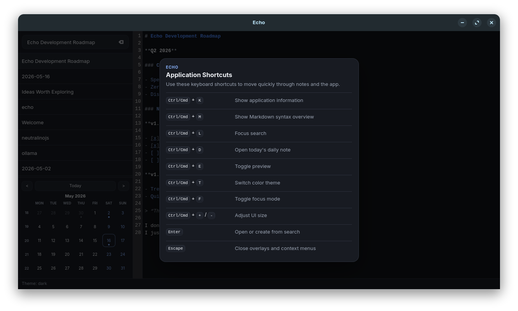Click the T key badge

click(200, 183)
